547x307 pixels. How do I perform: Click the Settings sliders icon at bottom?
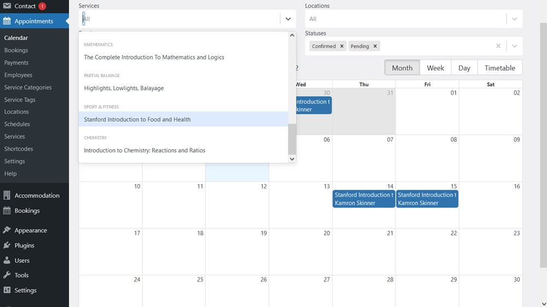tap(7, 290)
